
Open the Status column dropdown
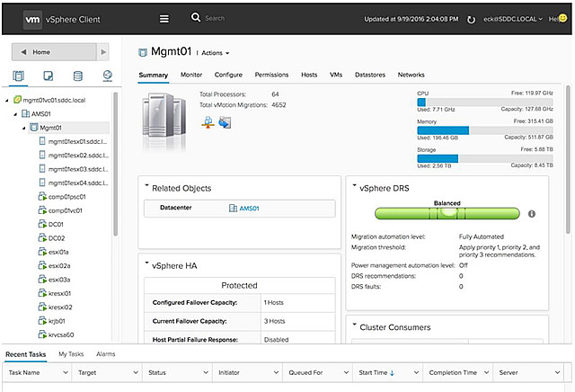(206, 372)
